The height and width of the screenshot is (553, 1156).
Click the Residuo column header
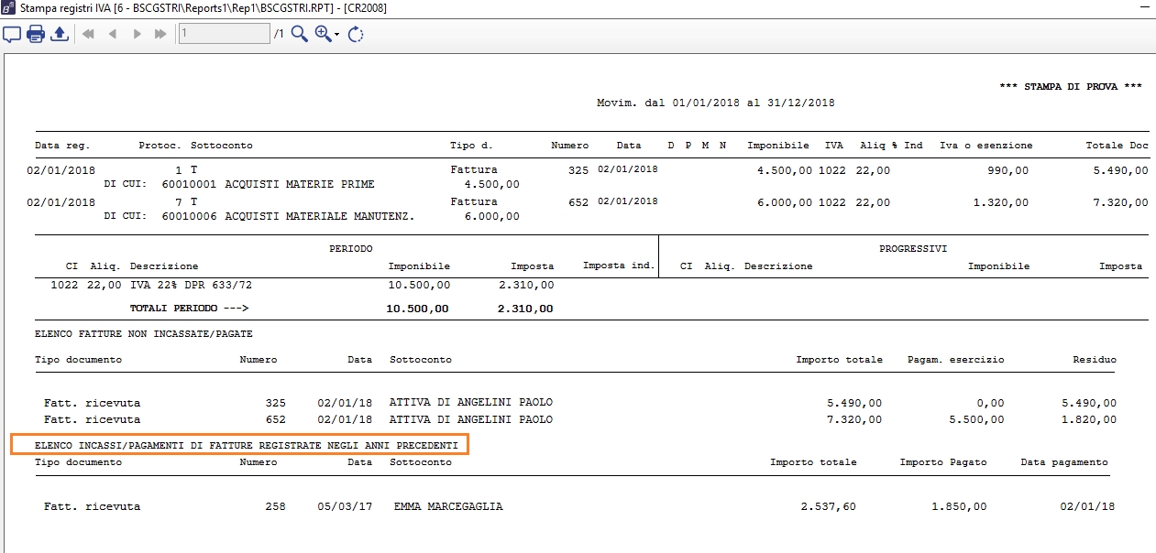point(1095,360)
